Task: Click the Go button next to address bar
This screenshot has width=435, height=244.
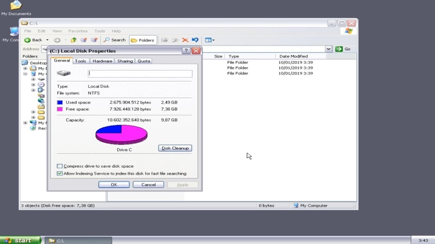Action: click(343, 49)
